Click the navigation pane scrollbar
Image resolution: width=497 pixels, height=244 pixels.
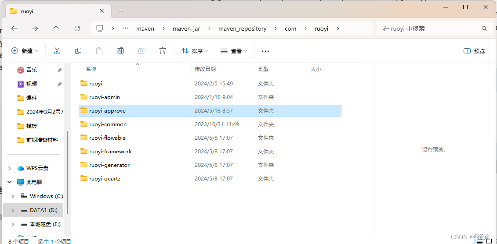(x=68, y=173)
